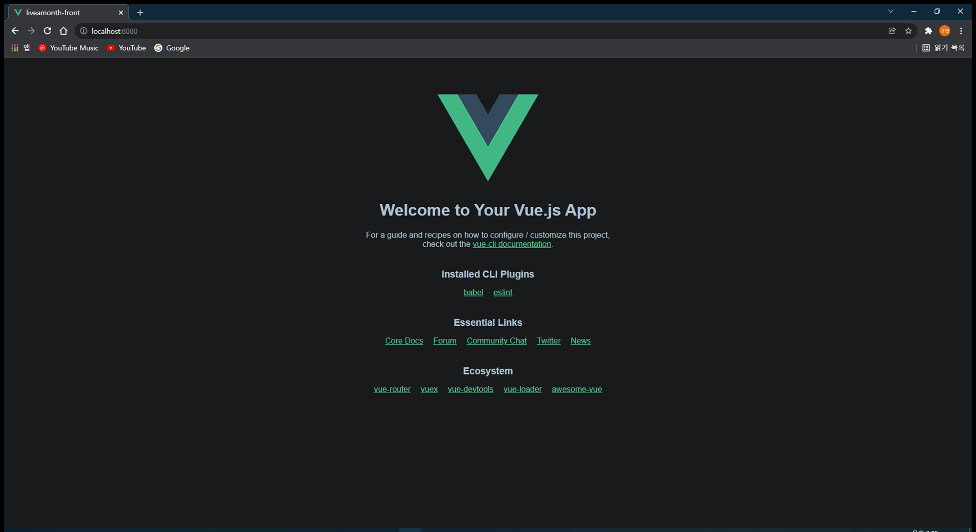
Task: Click the Essential Links heading
Action: click(x=488, y=322)
